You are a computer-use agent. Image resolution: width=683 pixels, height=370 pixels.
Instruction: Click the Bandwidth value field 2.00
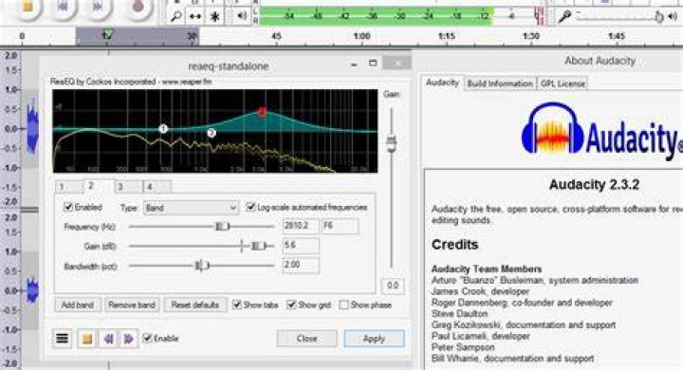pyautogui.click(x=301, y=266)
